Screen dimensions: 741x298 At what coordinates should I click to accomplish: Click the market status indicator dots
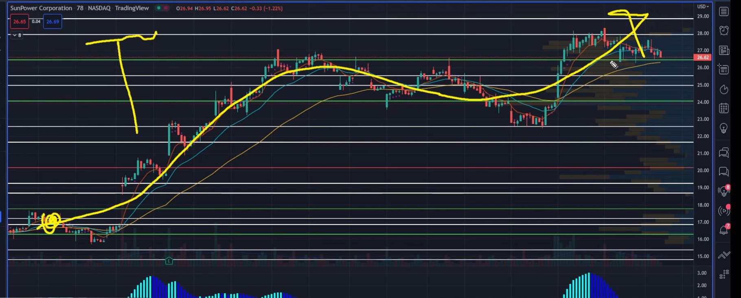coord(163,8)
